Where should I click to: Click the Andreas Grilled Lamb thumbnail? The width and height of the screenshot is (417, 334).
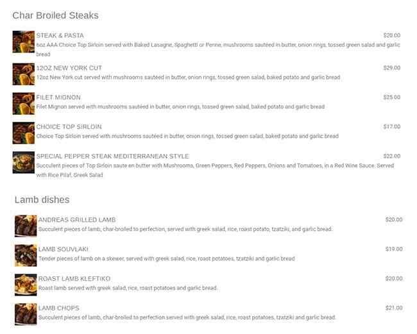pos(26,226)
